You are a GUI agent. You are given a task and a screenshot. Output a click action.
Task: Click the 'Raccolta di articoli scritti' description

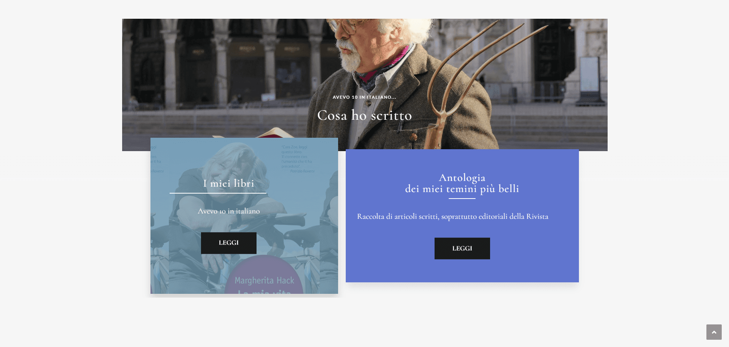(x=453, y=217)
